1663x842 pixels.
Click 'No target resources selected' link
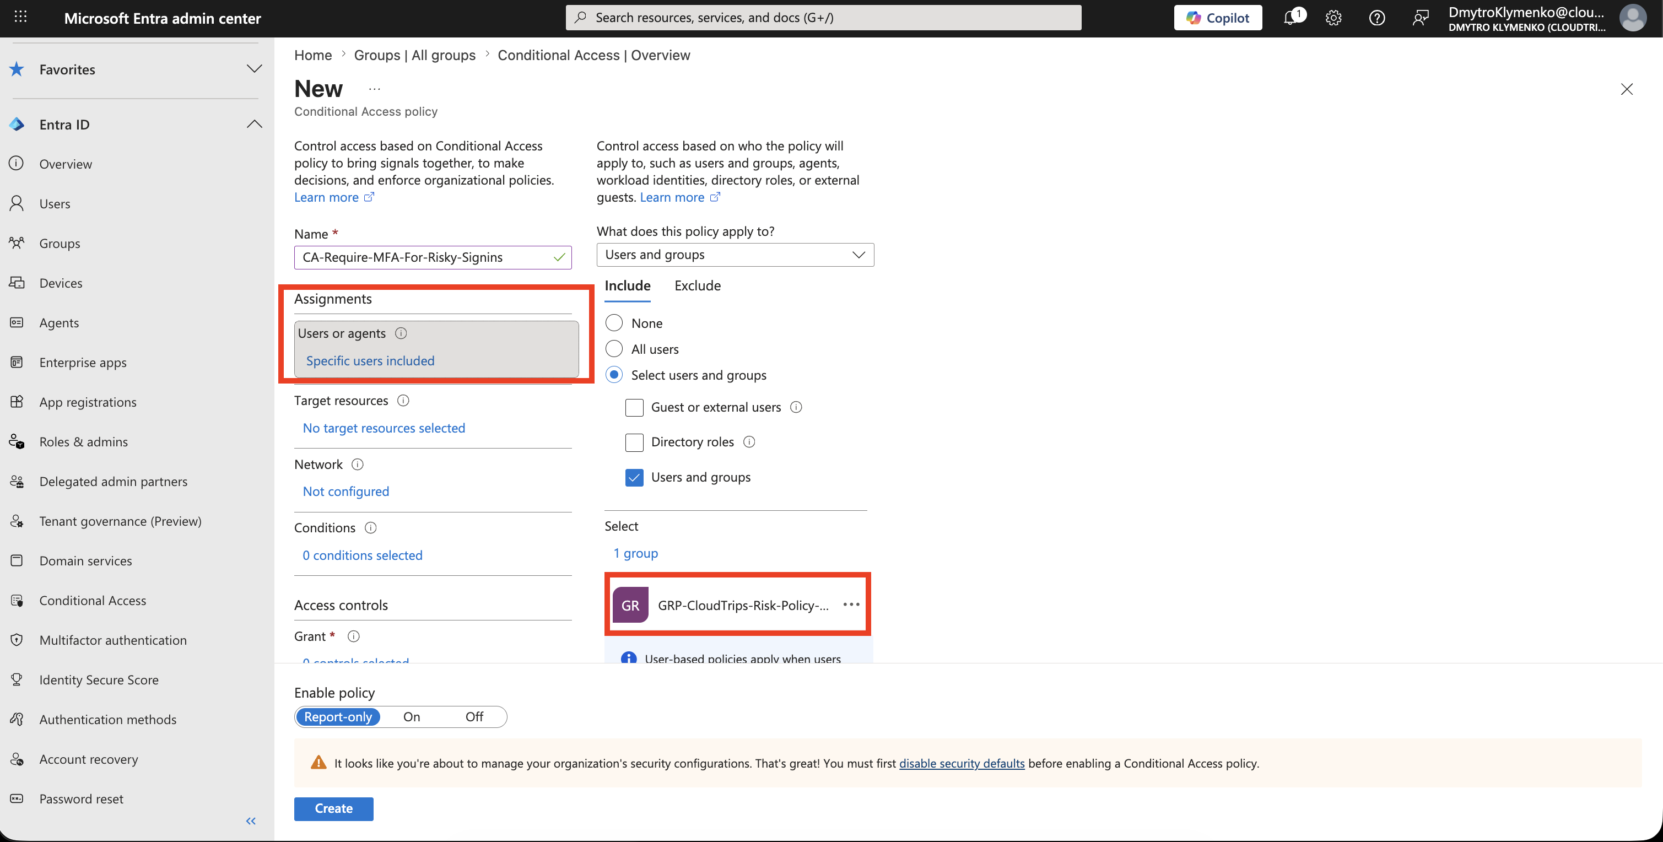coord(384,428)
